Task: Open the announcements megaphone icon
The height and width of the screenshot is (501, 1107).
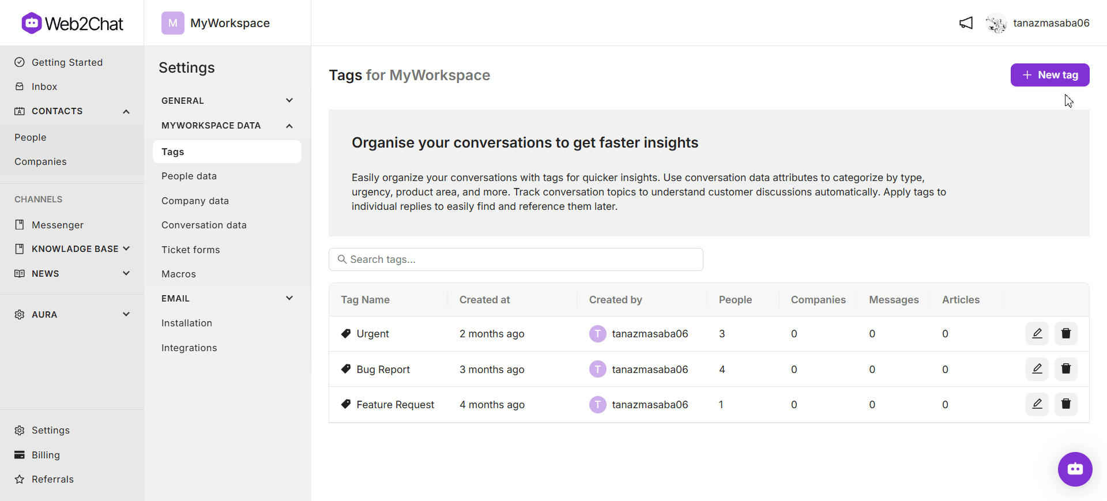Action: (x=966, y=23)
